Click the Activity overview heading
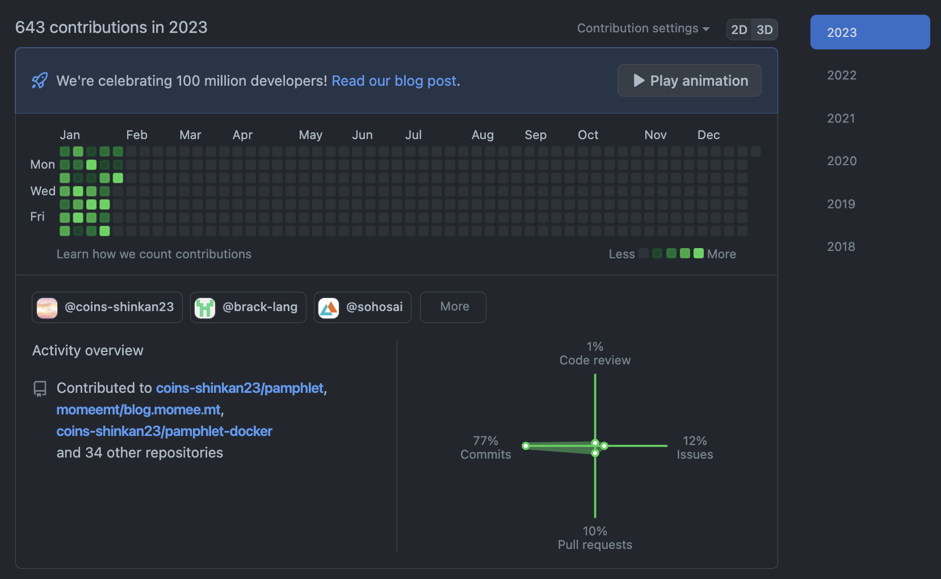Image resolution: width=941 pixels, height=579 pixels. 88,350
